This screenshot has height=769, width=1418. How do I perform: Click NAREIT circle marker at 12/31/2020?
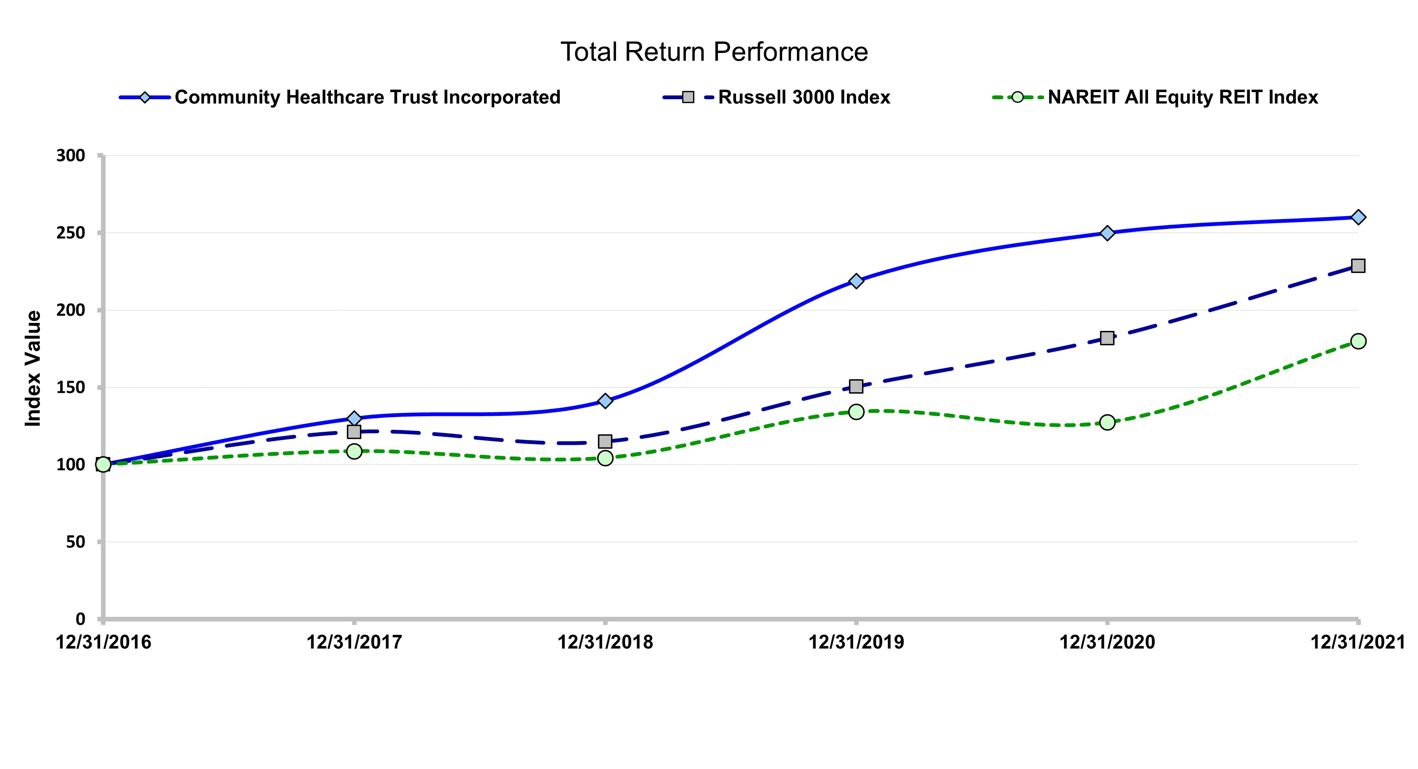(x=1108, y=422)
